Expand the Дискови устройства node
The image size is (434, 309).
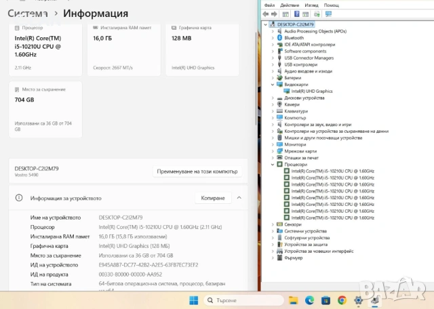tap(273, 98)
